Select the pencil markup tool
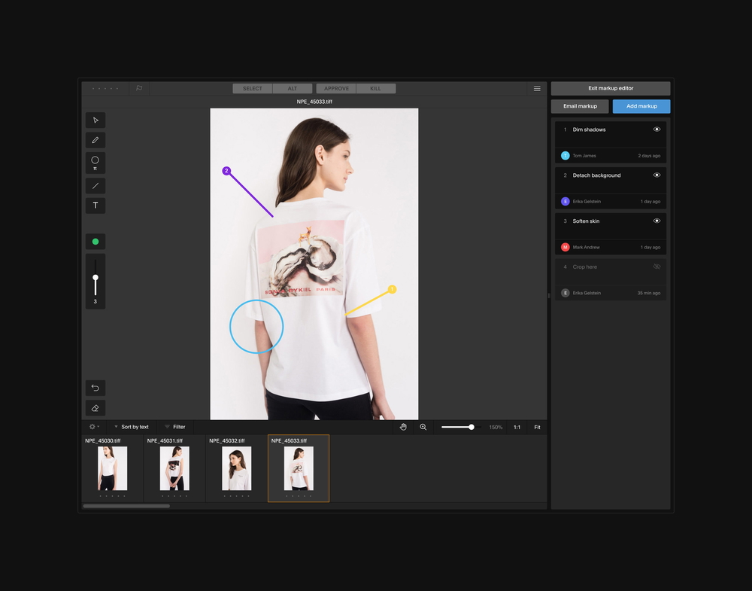The width and height of the screenshot is (752, 591). pos(95,140)
